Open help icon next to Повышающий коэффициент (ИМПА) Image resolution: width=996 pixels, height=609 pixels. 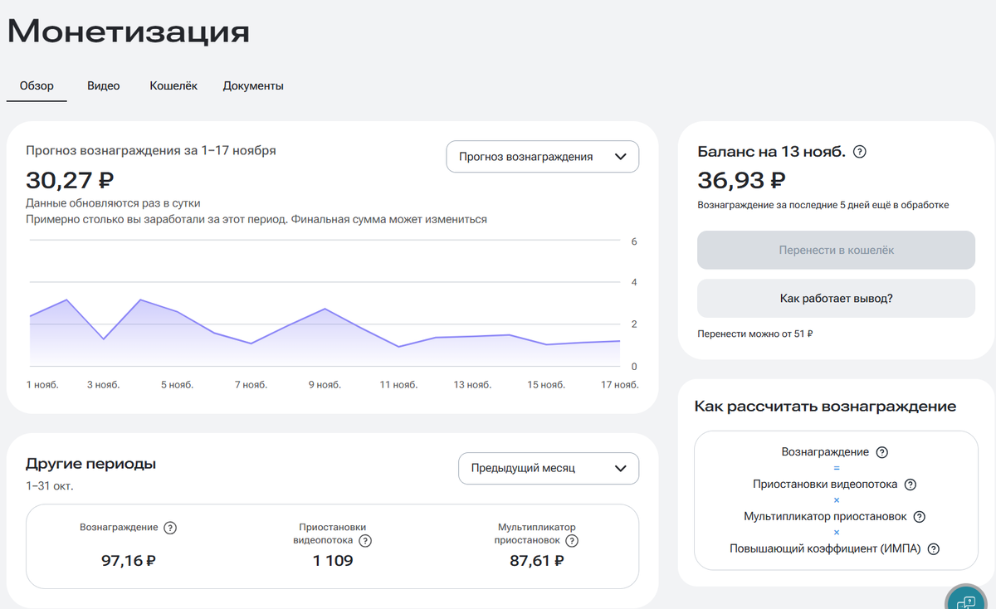(934, 548)
